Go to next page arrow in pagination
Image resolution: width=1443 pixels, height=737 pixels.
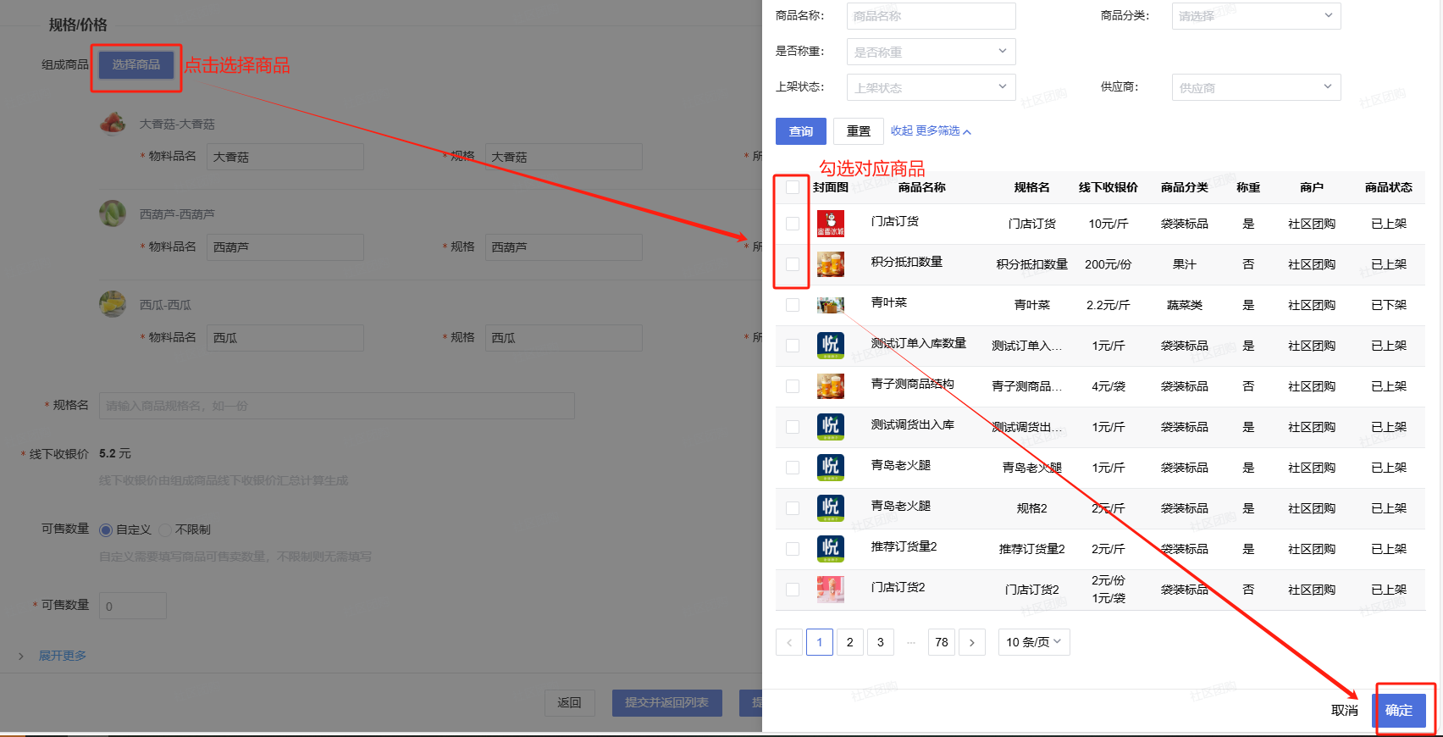tap(971, 642)
